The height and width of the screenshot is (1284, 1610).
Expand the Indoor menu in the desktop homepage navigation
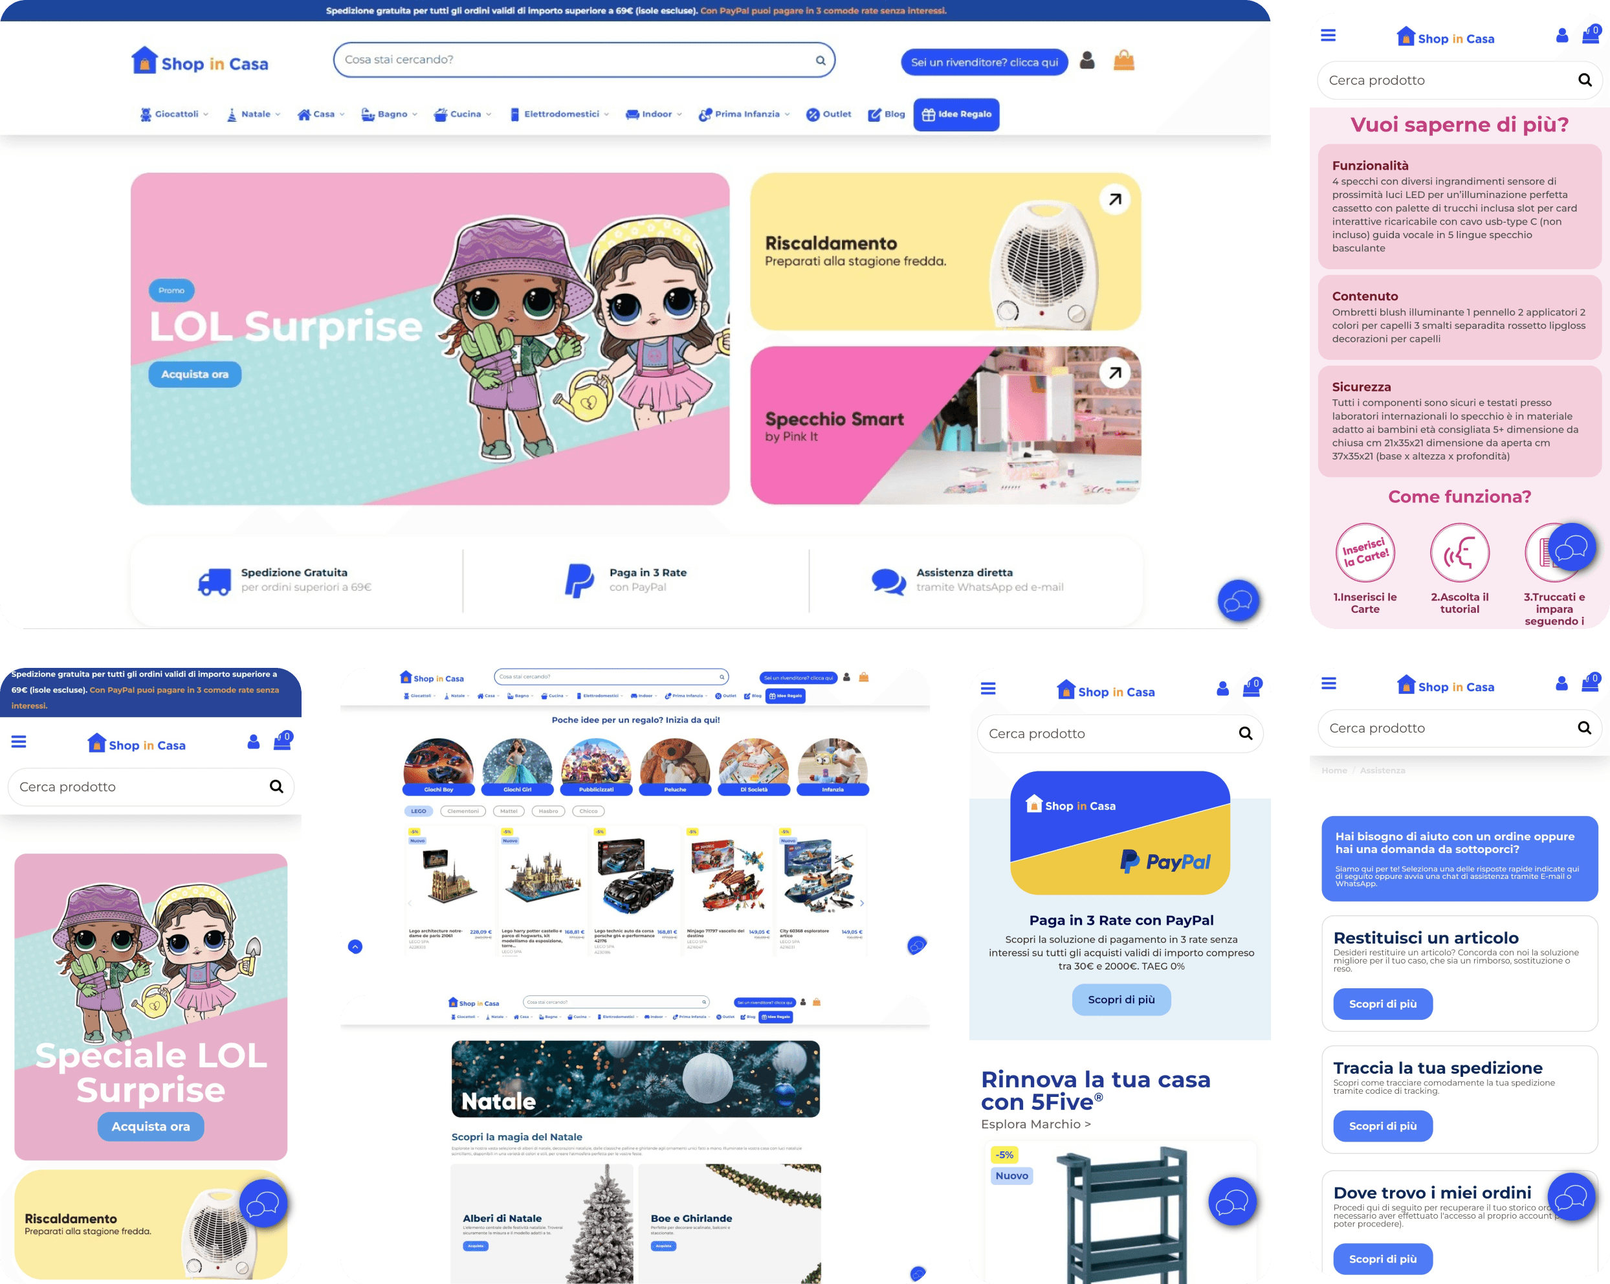(x=654, y=115)
